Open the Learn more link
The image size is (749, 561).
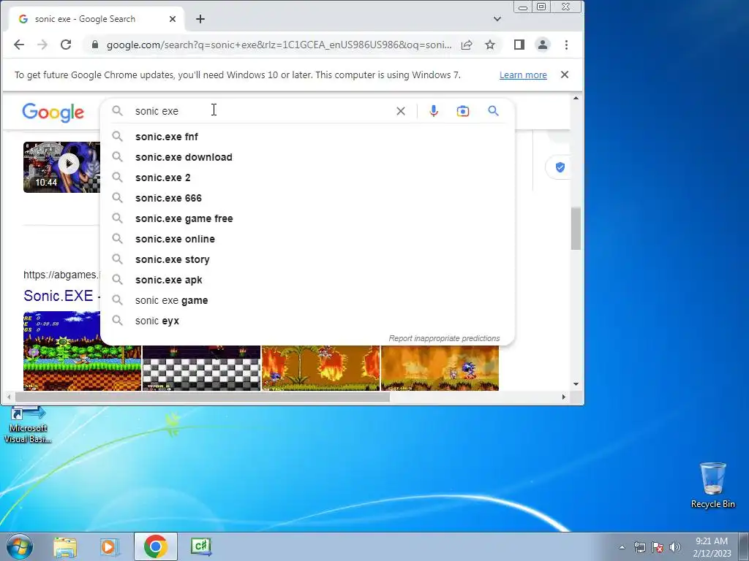(523, 75)
